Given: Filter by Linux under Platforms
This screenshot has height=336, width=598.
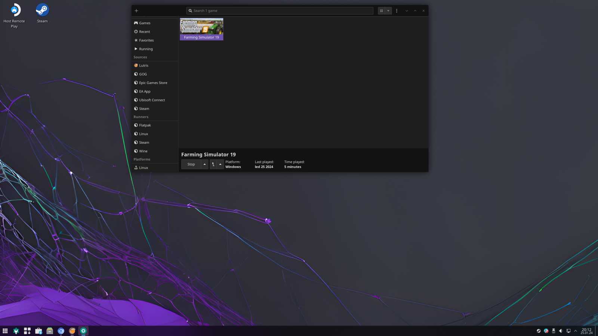Looking at the screenshot, I should 155,168.
